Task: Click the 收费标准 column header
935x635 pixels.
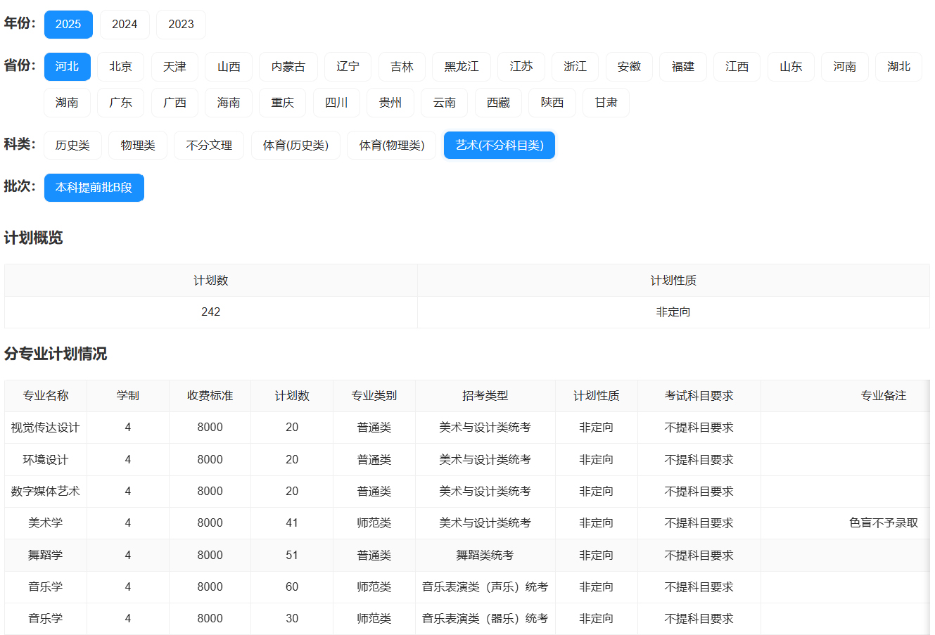Action: pyautogui.click(x=210, y=396)
